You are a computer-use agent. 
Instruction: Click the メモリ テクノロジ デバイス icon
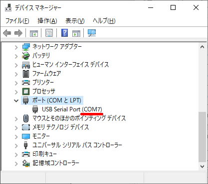tap(26, 127)
